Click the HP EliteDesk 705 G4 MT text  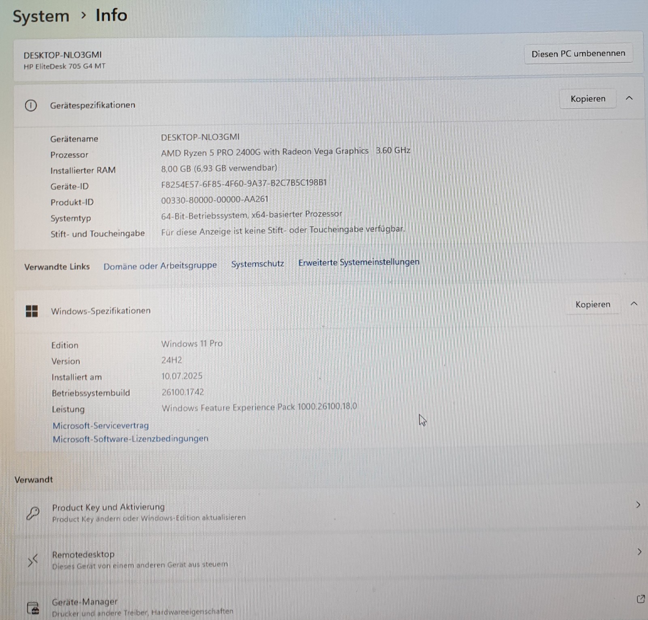[x=64, y=66]
